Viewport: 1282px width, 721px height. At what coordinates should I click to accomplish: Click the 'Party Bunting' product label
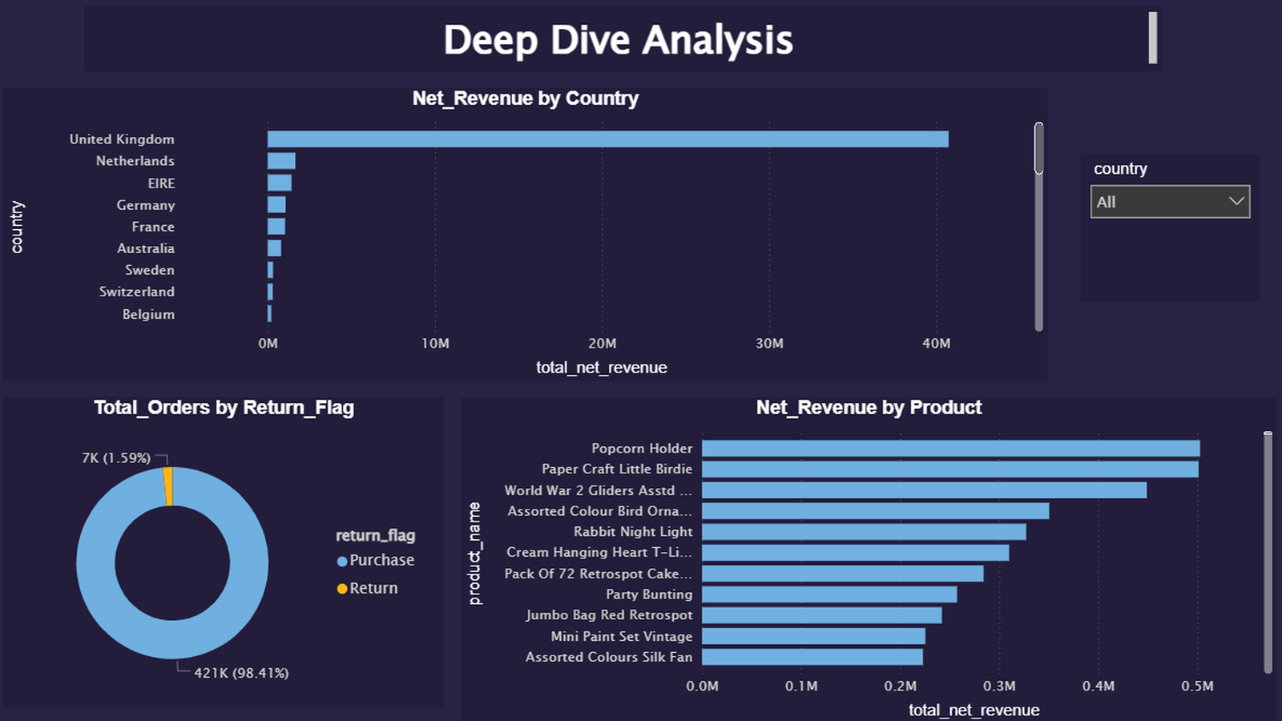(x=649, y=594)
